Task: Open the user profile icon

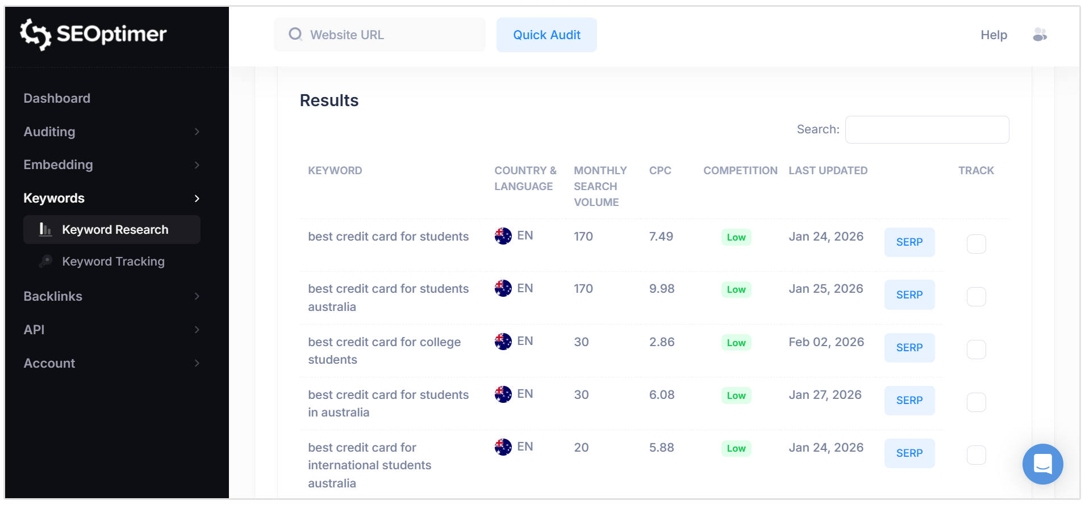Action: (x=1040, y=35)
